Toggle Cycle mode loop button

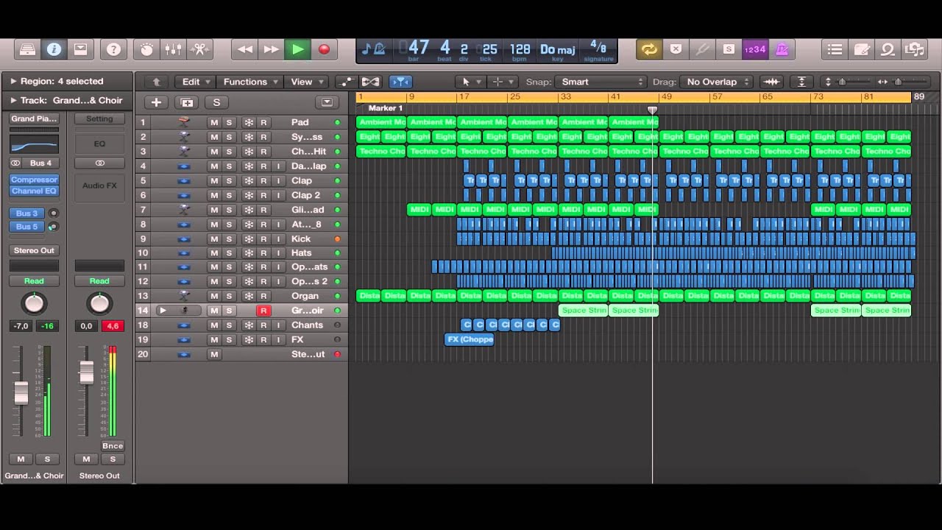coord(649,49)
